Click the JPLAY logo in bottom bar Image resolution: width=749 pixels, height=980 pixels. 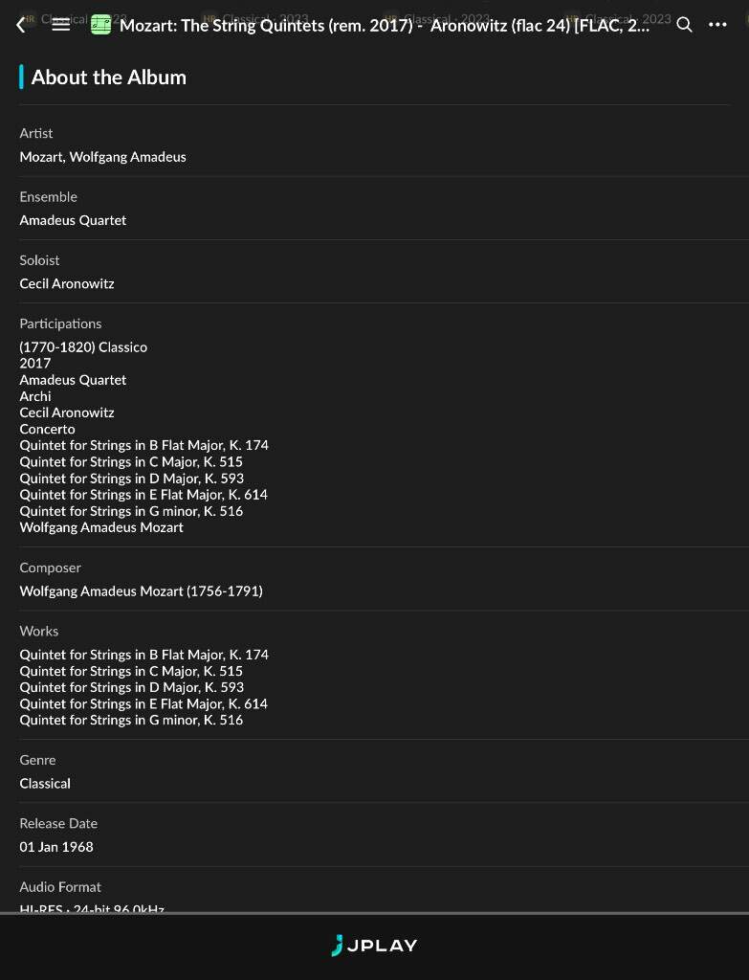pos(374,946)
